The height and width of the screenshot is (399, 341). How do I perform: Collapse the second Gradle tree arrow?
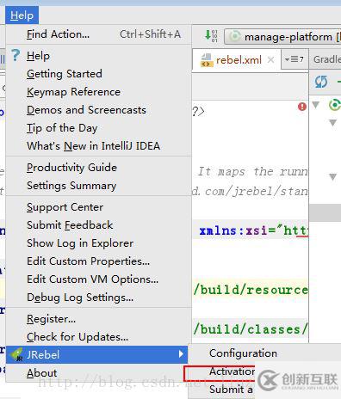(x=332, y=123)
